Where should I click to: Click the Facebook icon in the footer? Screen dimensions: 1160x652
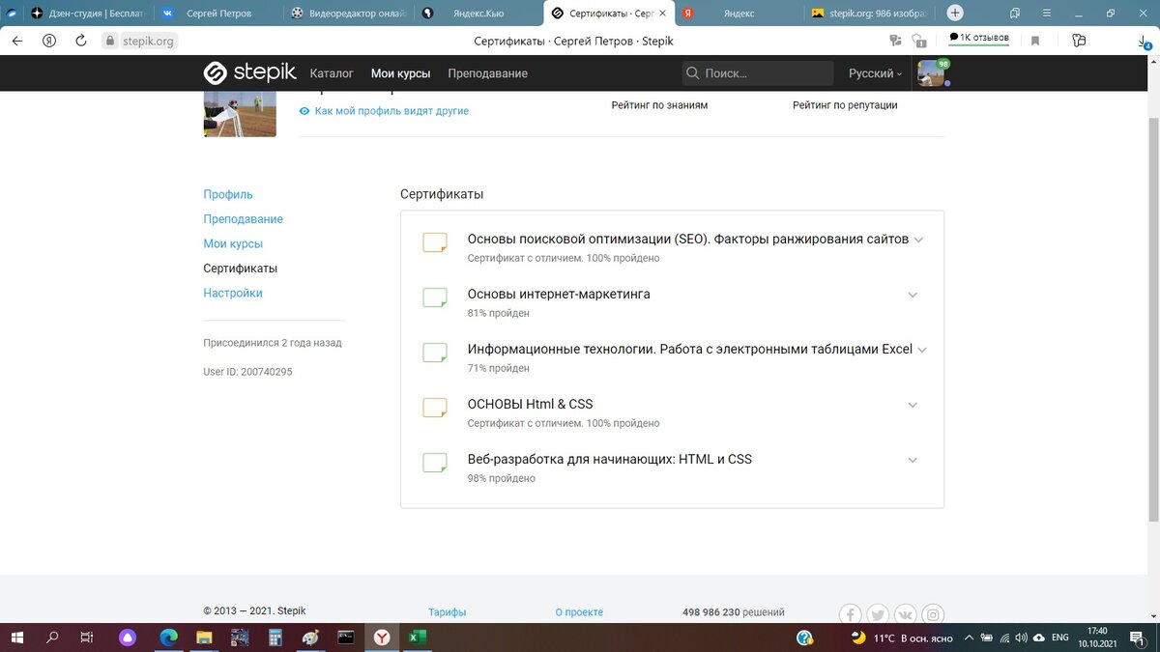coord(850,613)
